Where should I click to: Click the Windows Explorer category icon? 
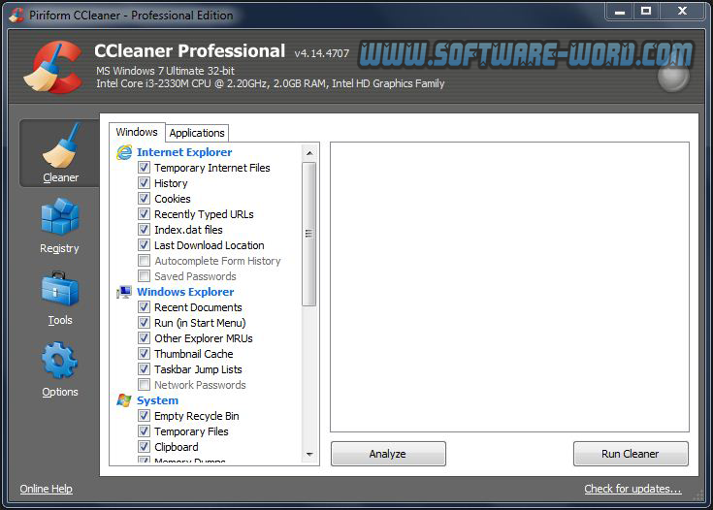(124, 292)
